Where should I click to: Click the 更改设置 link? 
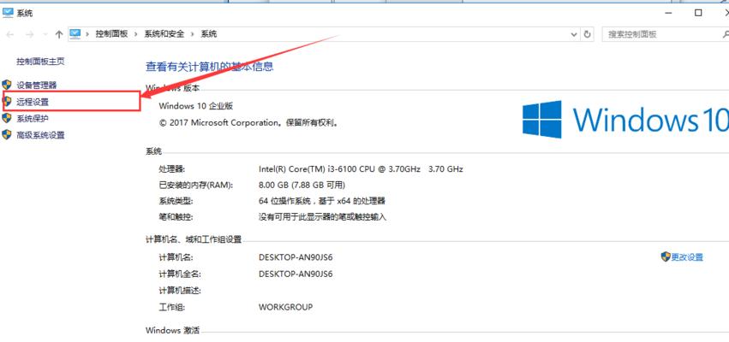pos(687,257)
